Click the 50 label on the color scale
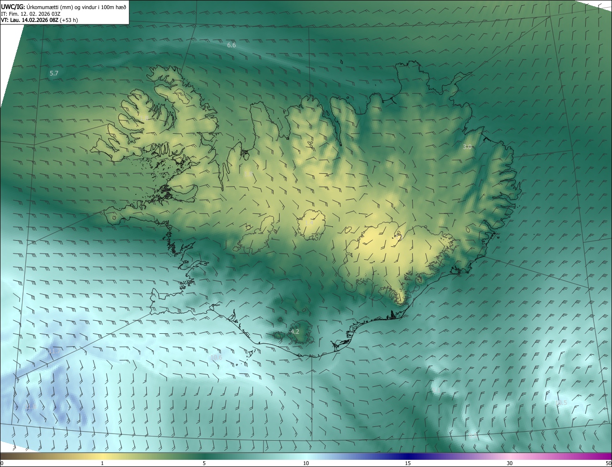The image size is (612, 467). (608, 463)
